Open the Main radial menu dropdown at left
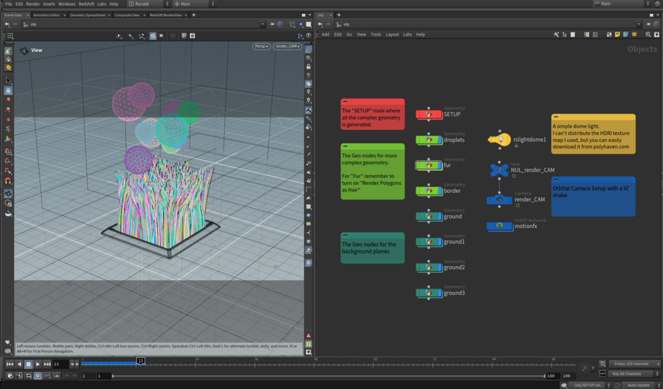Image resolution: width=663 pixels, height=389 pixels. tap(194, 4)
